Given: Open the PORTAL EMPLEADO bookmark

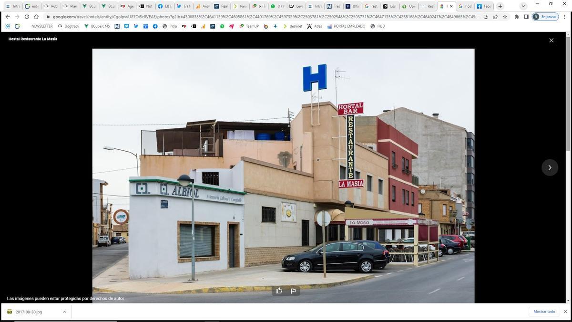Looking at the screenshot, I should pyautogui.click(x=348, y=26).
